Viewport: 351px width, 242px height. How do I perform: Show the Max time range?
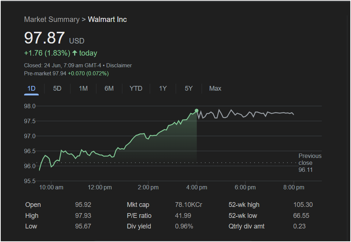[x=215, y=88]
